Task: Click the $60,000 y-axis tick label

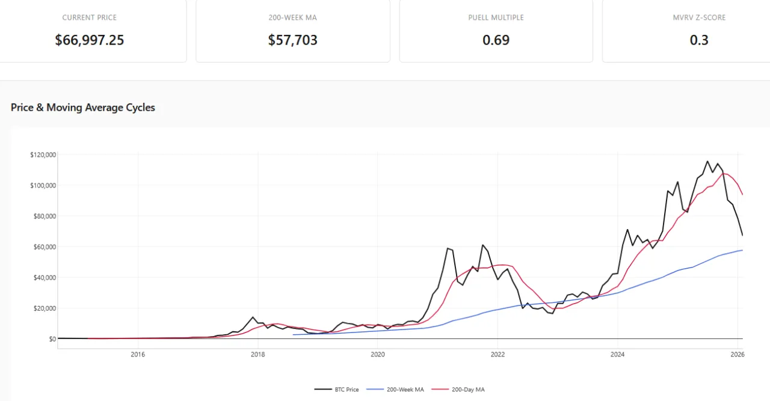Action: [x=43, y=246]
